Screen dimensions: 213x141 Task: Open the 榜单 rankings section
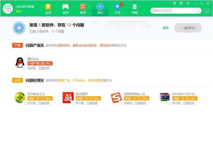point(83,9)
